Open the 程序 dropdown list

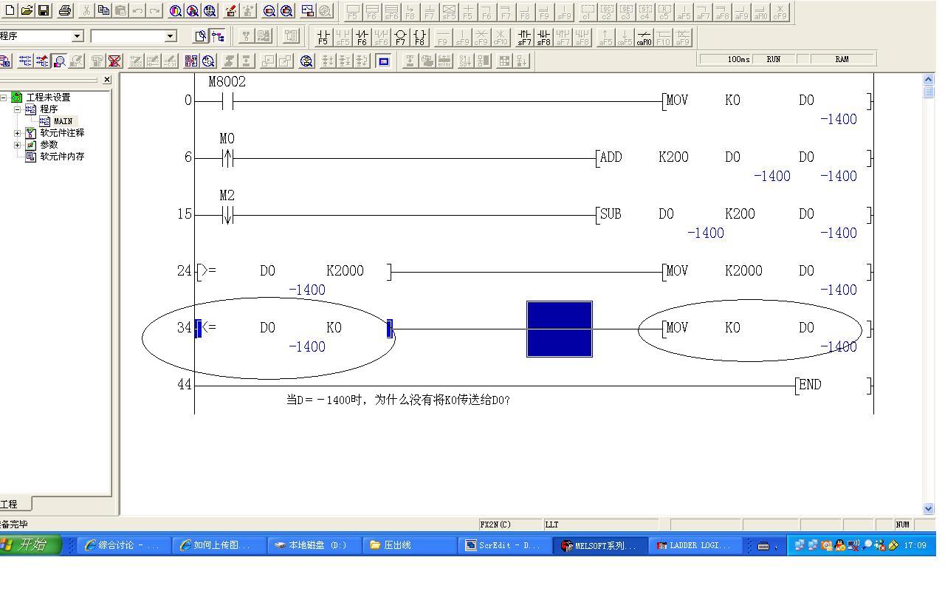click(78, 36)
